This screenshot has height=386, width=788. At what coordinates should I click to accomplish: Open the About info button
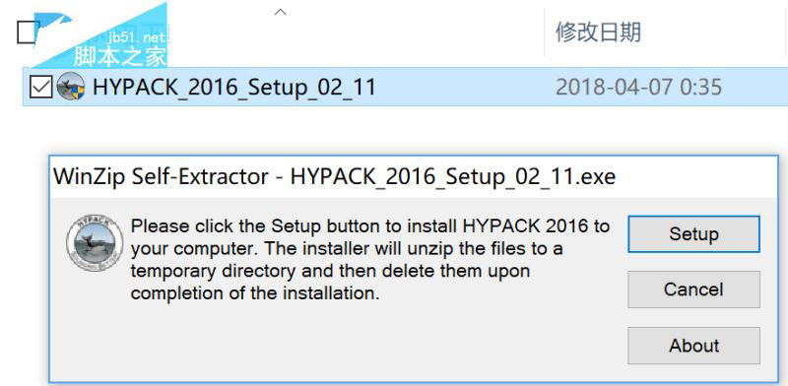(x=693, y=346)
